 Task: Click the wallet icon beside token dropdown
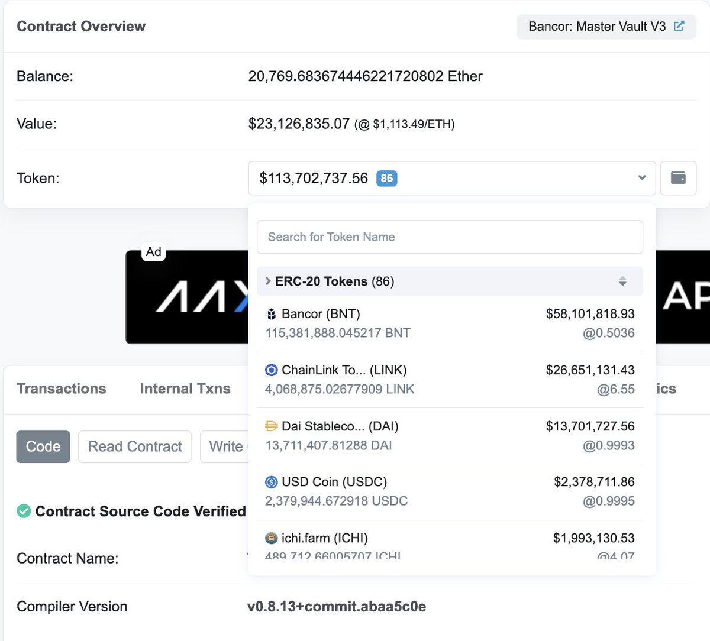678,177
